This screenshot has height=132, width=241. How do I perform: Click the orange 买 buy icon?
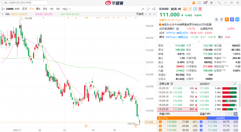(227, 19)
